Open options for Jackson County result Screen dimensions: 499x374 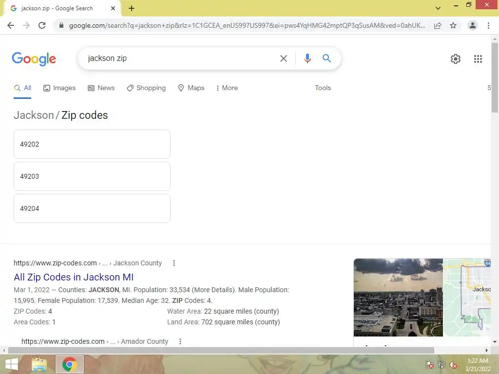pos(174,263)
